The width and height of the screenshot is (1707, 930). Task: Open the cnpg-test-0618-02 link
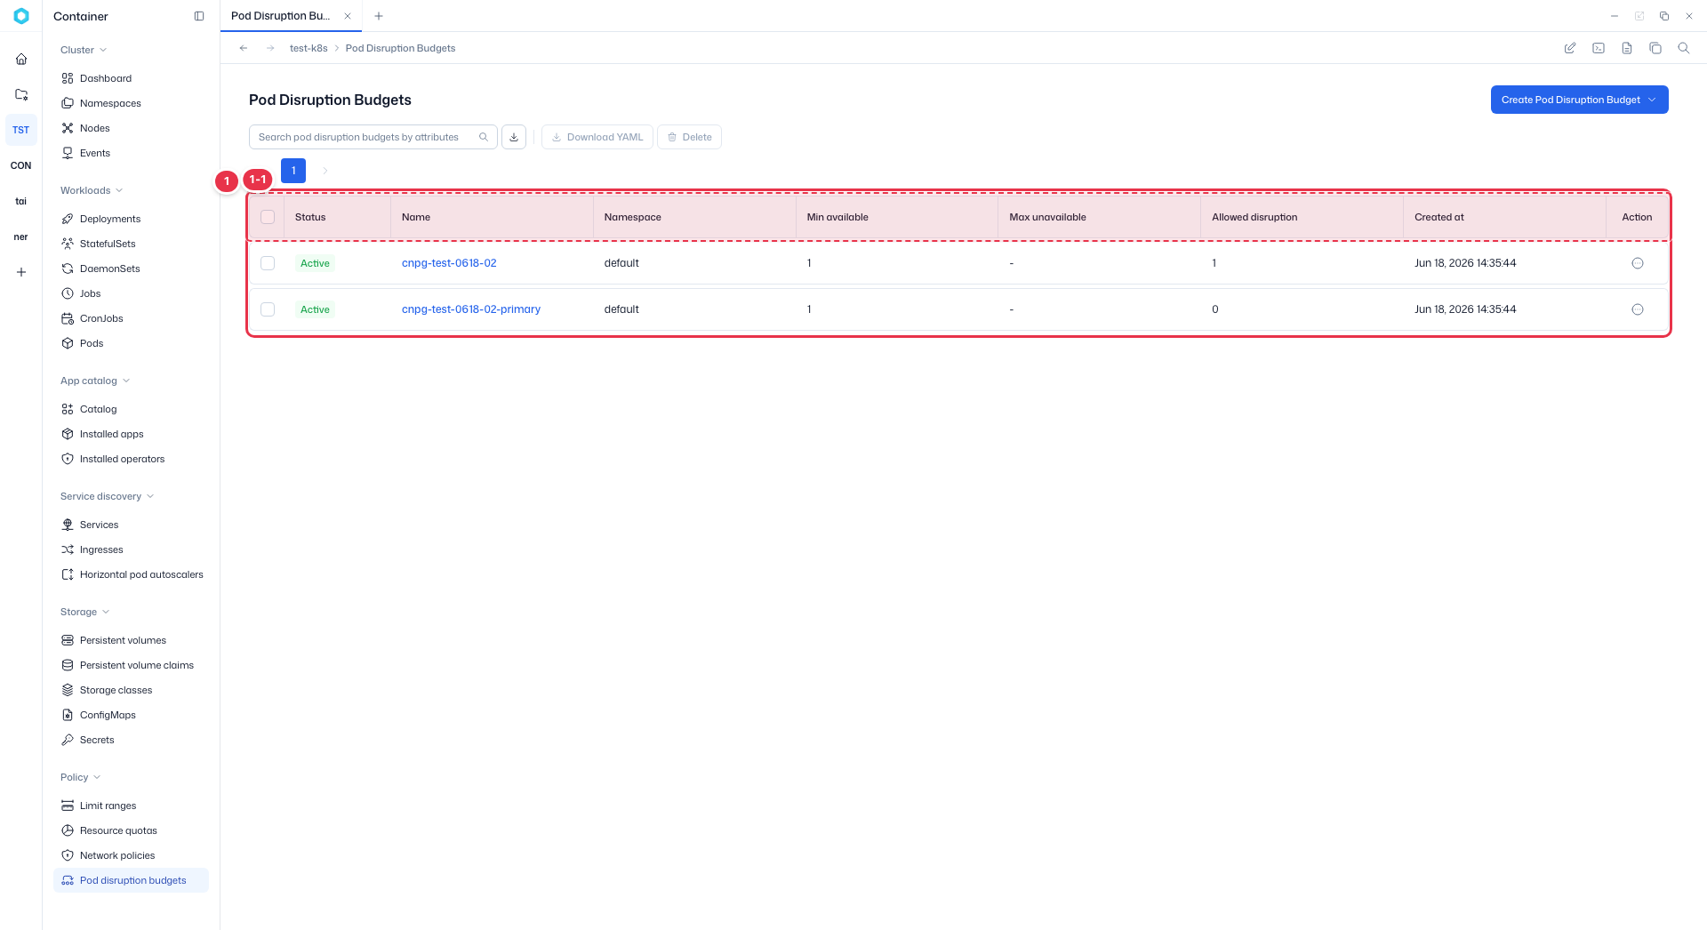tap(449, 263)
